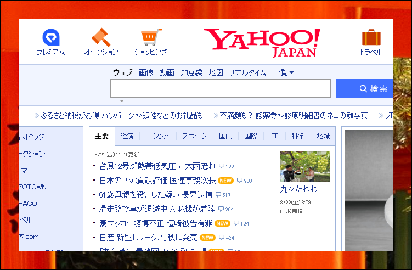Open the ショッピング cart icon
This screenshot has width=412, height=270.
[x=151, y=37]
